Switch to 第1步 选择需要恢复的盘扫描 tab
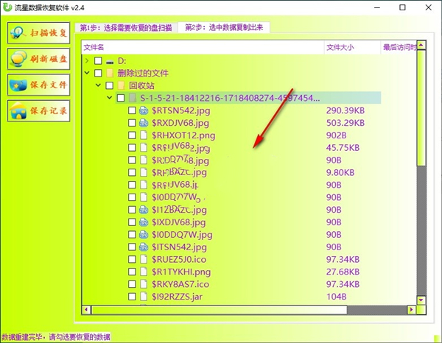The height and width of the screenshot is (343, 442). tap(127, 28)
